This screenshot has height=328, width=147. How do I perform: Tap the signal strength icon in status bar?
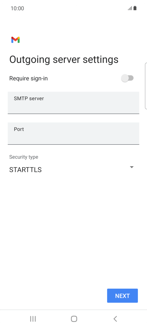pyautogui.click(x=130, y=8)
